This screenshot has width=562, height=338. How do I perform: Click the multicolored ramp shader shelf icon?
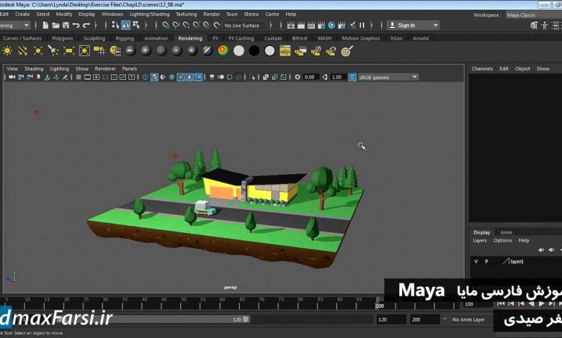pyautogui.click(x=223, y=50)
